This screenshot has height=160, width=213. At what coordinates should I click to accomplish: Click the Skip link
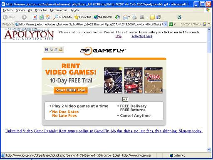119,36
